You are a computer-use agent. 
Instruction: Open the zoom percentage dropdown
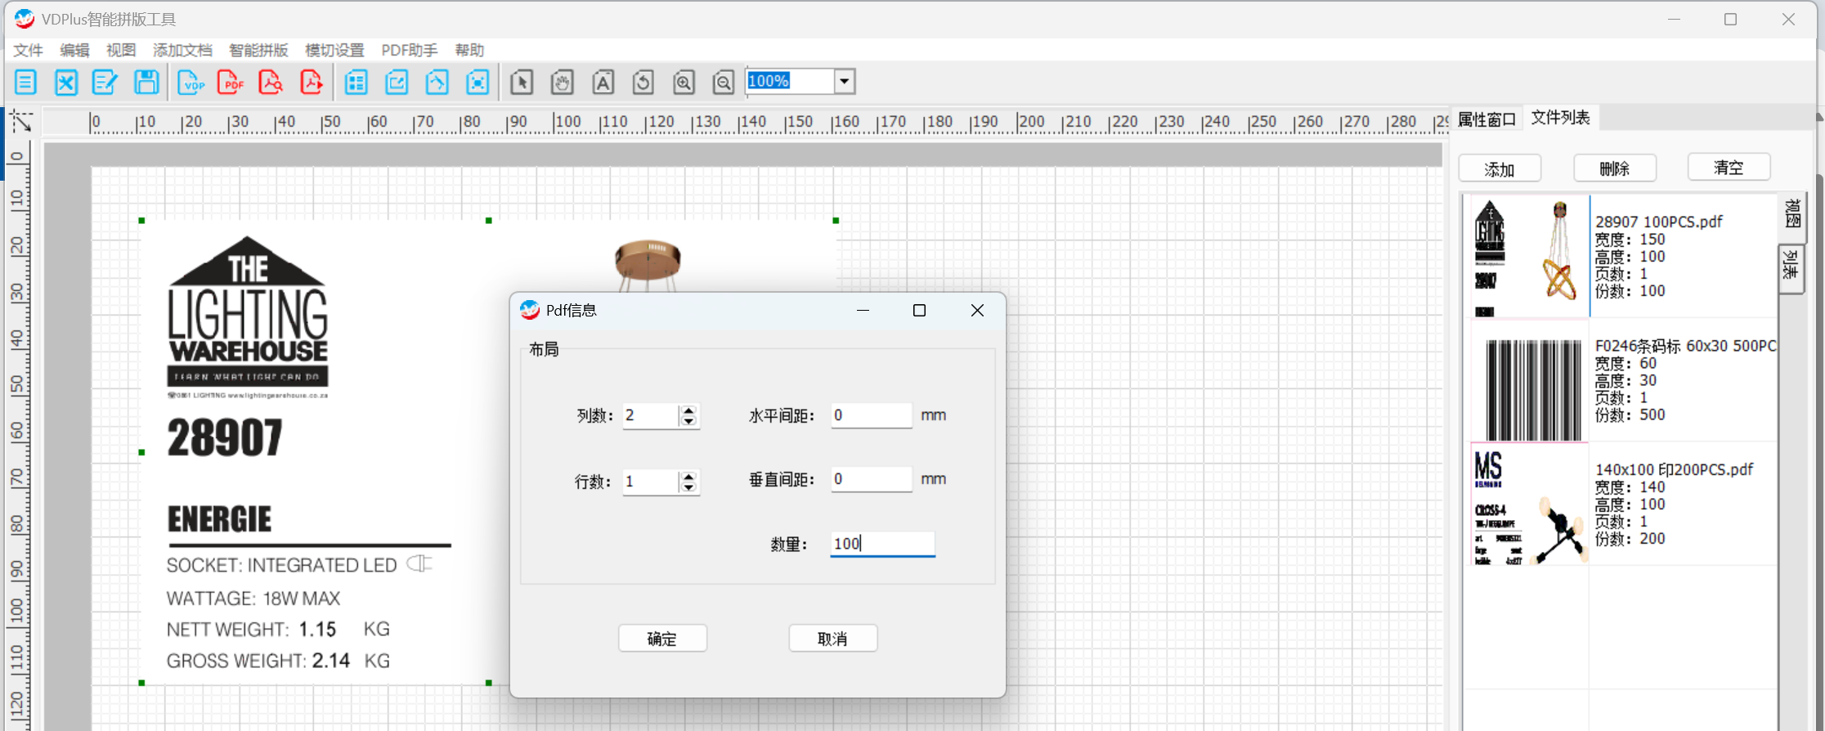(x=844, y=81)
